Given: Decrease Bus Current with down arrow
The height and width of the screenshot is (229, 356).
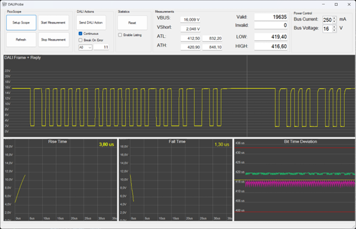Looking at the screenshot, I should [334, 21].
